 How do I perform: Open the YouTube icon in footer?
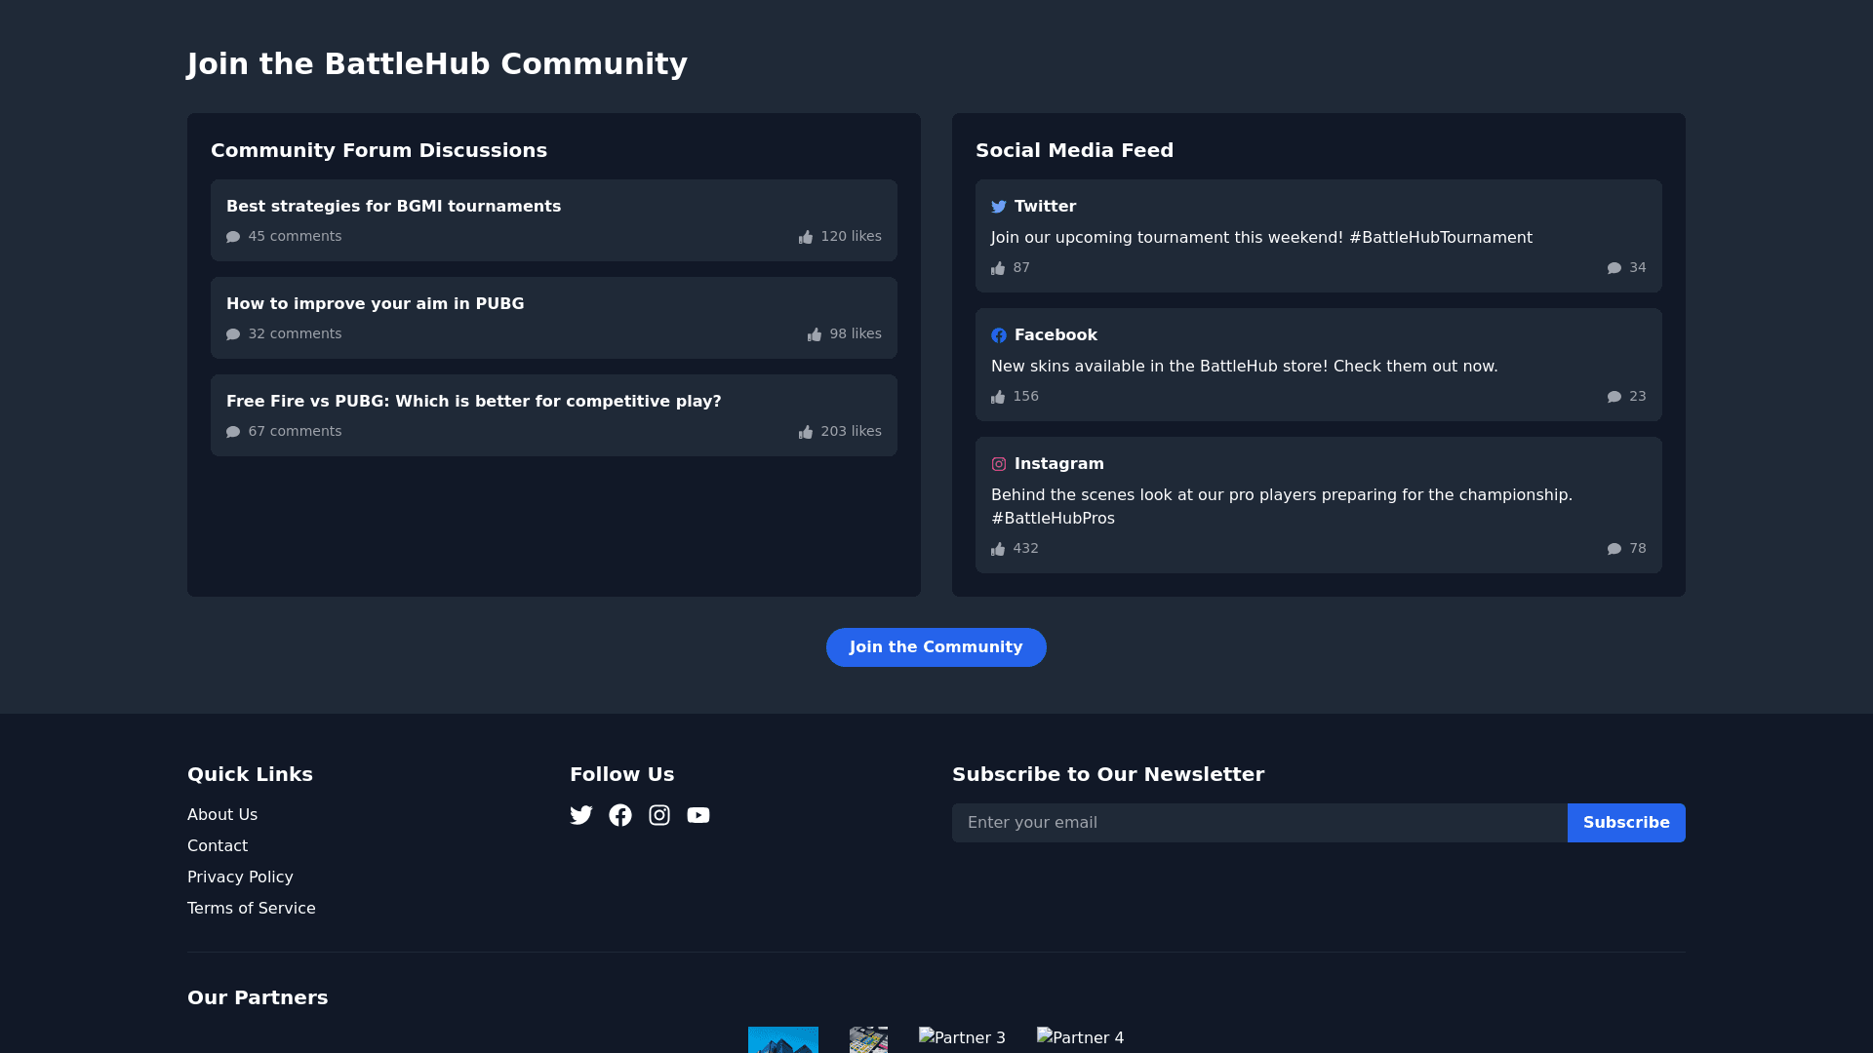coord(698,815)
